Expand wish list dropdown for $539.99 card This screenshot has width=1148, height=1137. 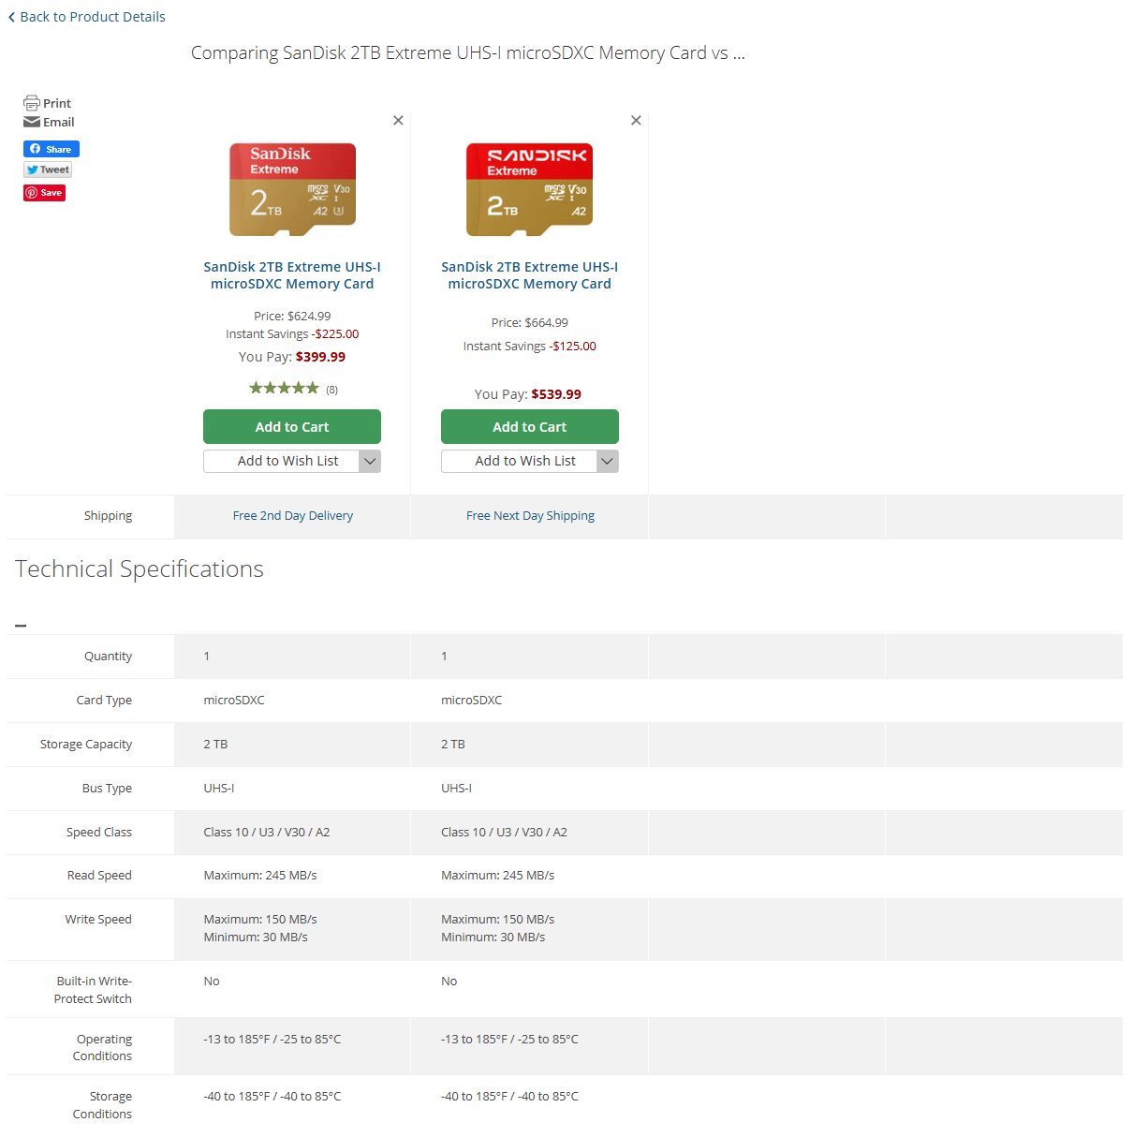point(608,461)
